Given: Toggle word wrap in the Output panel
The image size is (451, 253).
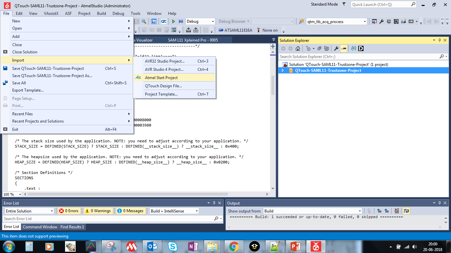Looking at the screenshot, I should click(406, 211).
